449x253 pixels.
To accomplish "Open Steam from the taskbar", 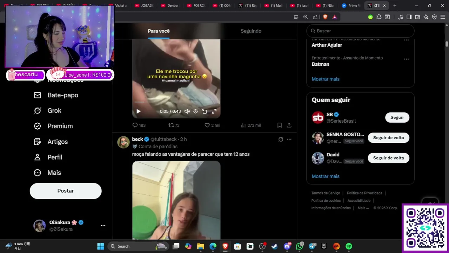I will pos(275,246).
